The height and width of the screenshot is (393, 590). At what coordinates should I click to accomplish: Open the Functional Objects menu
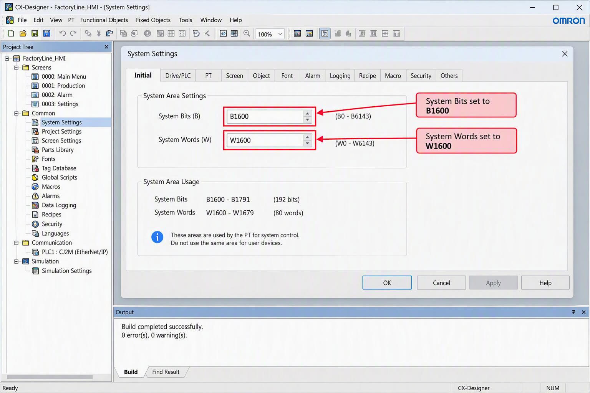[104, 20]
